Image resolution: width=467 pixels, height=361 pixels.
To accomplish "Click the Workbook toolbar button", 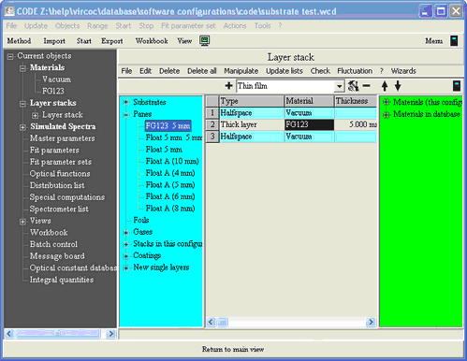I will point(152,41).
